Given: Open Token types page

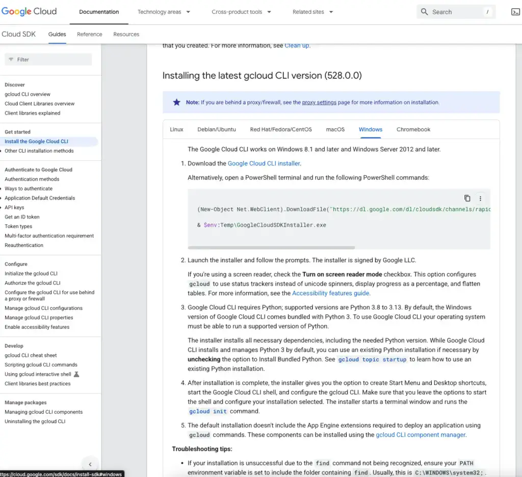Looking at the screenshot, I should 18,227.
